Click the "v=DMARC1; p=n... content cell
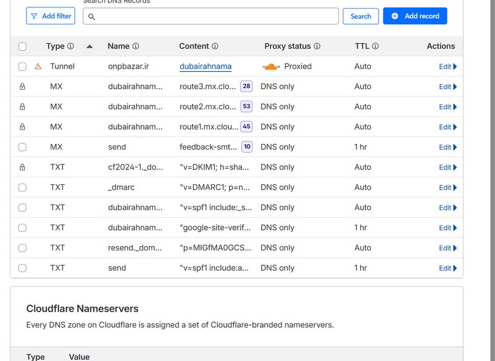495x361 pixels. pos(215,187)
